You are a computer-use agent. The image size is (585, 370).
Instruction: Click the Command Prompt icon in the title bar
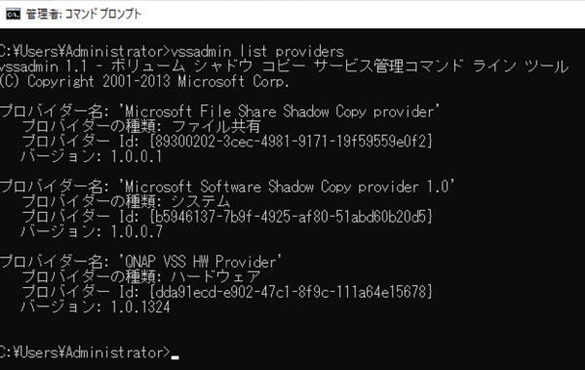coord(14,14)
